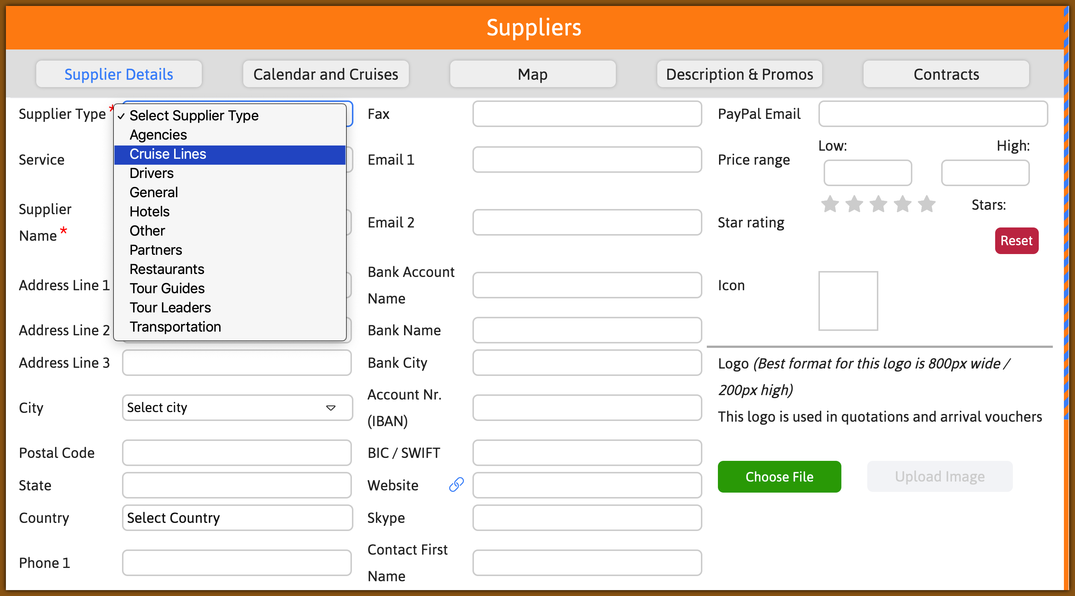
Task: Click the PayPal Email input field
Action: pos(933,114)
